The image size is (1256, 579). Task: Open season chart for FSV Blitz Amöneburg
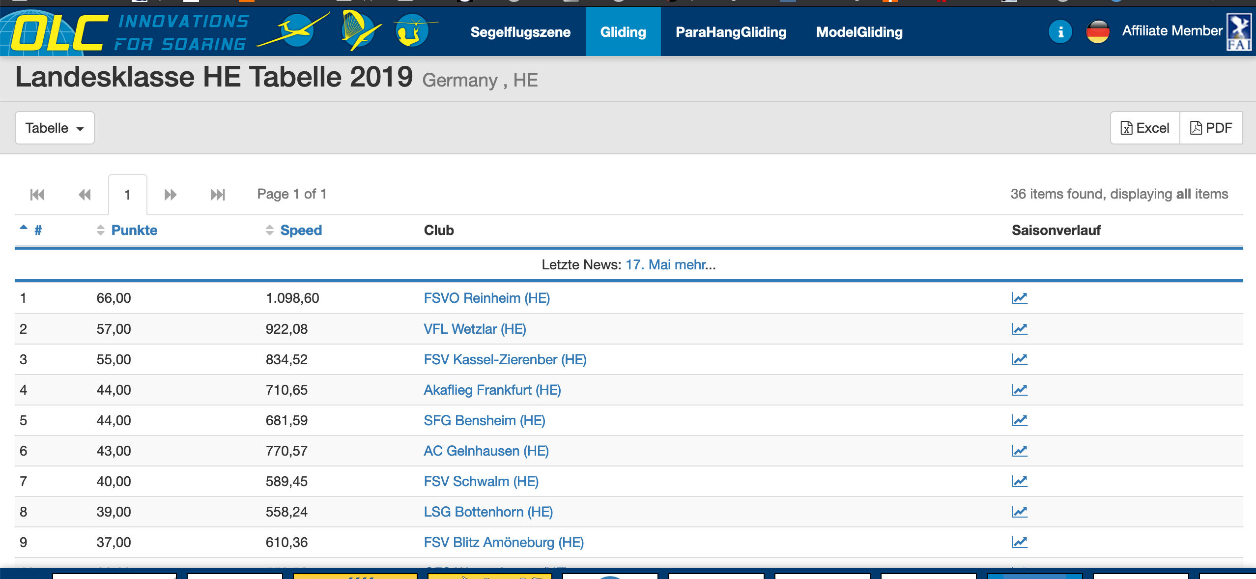click(x=1020, y=542)
